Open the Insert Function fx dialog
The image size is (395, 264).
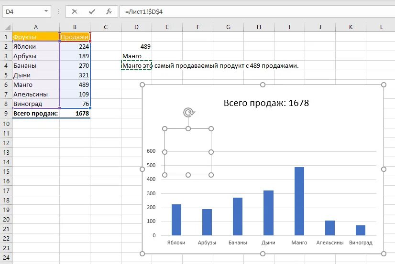pos(109,11)
